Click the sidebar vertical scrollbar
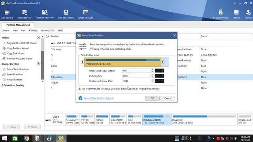Viewport: 253px width, 142px height. pyautogui.click(x=42, y=65)
